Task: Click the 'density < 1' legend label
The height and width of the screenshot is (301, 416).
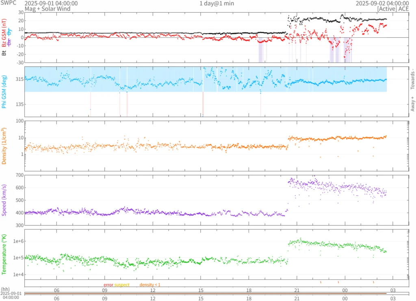Action: 150,285
